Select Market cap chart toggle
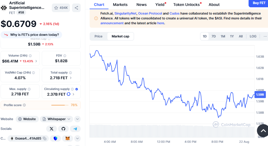Screen dimensions: 268x146 tap(120, 36)
